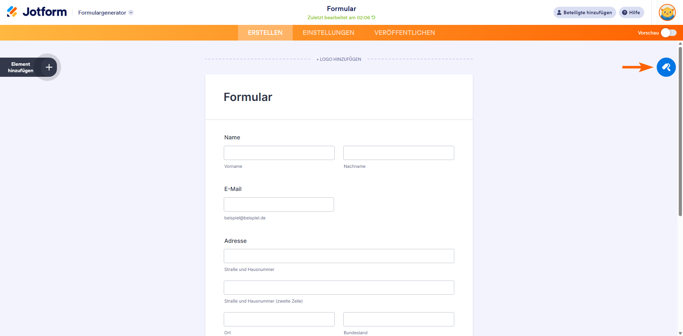Select the ERSTELLEN tab

[265, 33]
